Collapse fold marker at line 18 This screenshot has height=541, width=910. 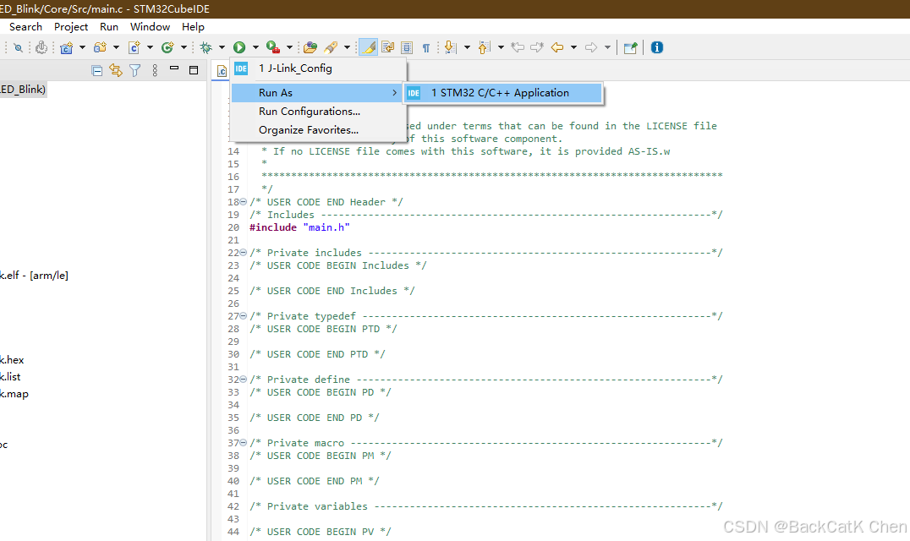click(244, 202)
